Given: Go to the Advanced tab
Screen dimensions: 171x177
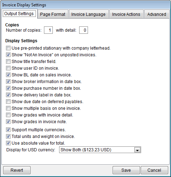Looking at the screenshot, I should click(x=157, y=14).
